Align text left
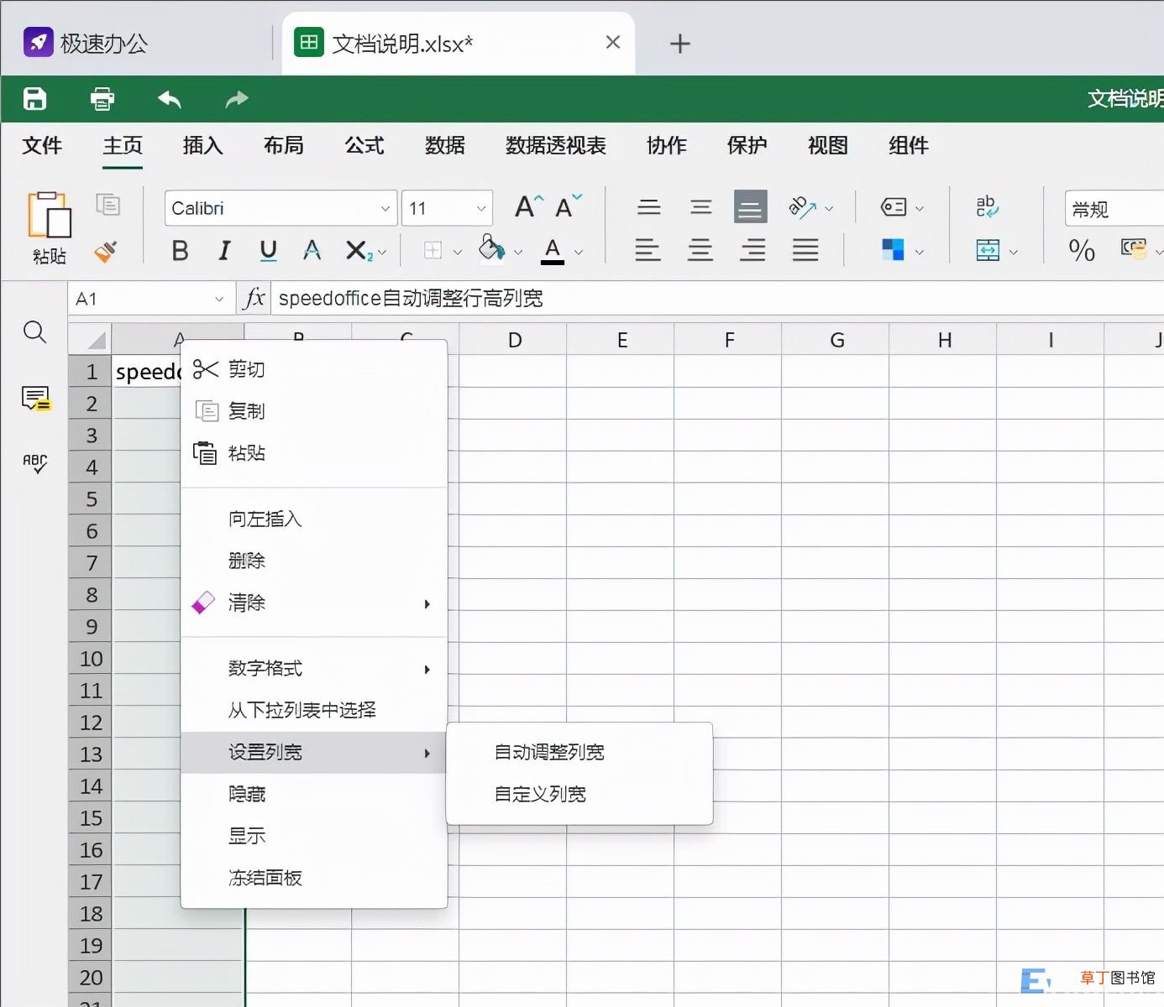This screenshot has height=1007, width=1164. (648, 250)
